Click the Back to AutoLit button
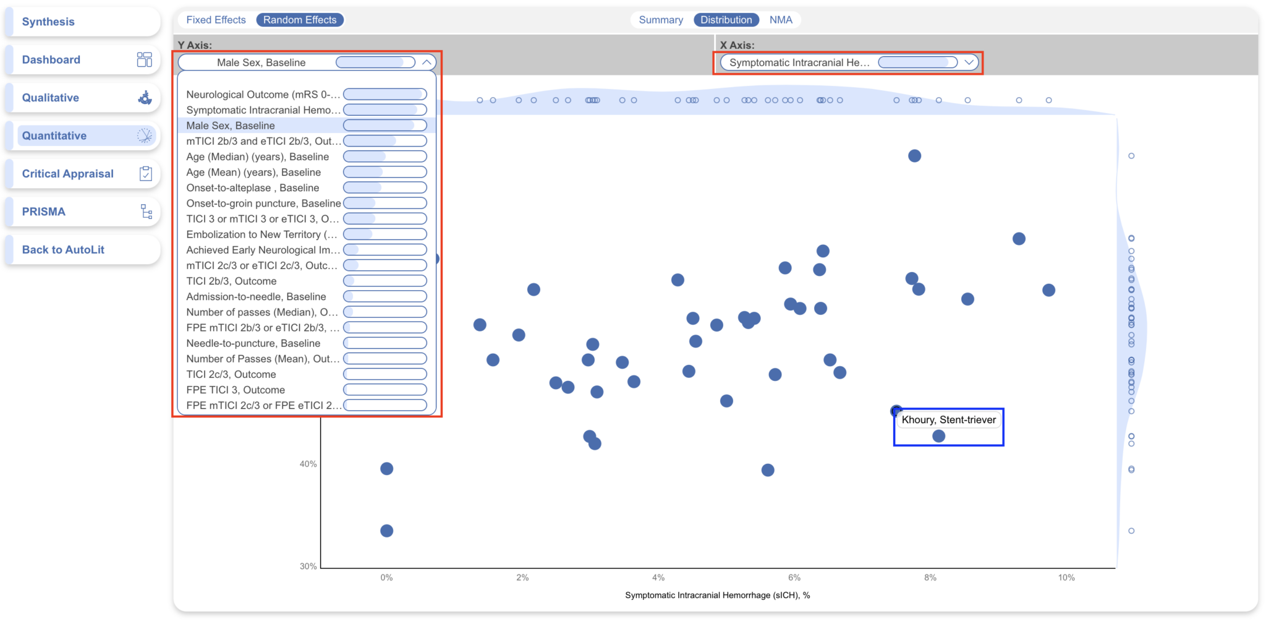 pyautogui.click(x=63, y=249)
